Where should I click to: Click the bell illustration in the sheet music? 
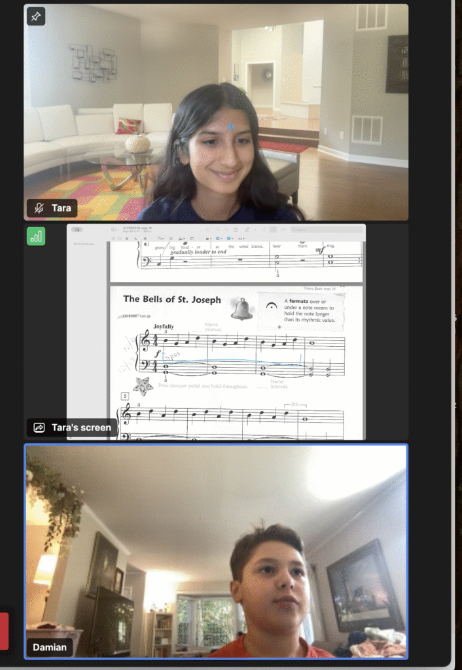[241, 308]
